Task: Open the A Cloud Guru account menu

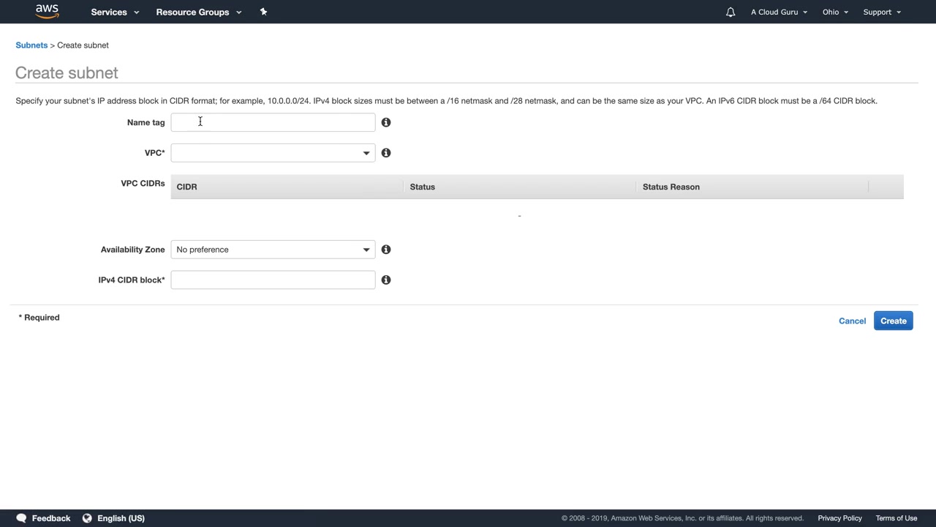Action: coord(779,12)
